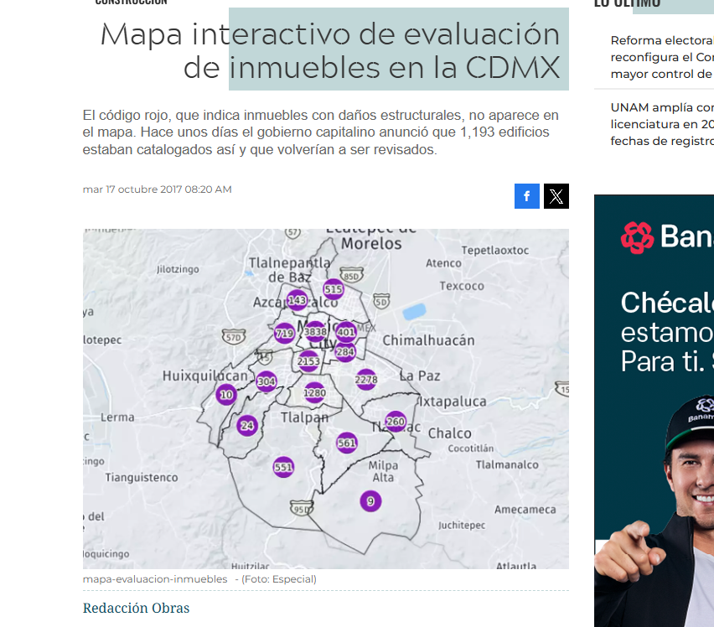Viewport: 714px width, 627px height.
Task: Select the 515 purple map marker
Action: tap(334, 290)
